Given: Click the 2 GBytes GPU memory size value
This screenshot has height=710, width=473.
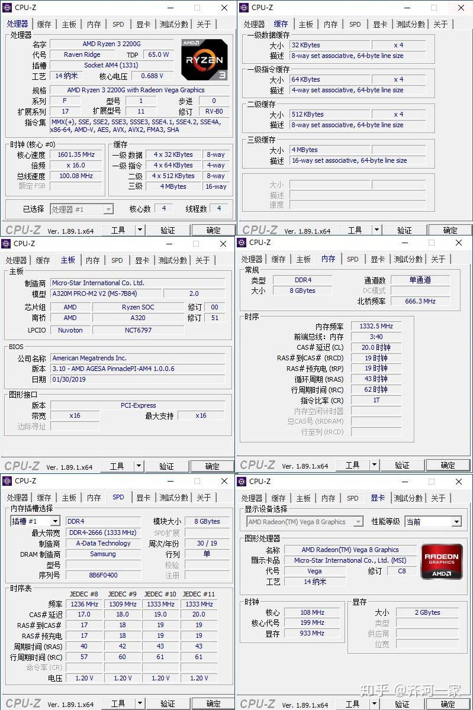Looking at the screenshot, I should [429, 612].
